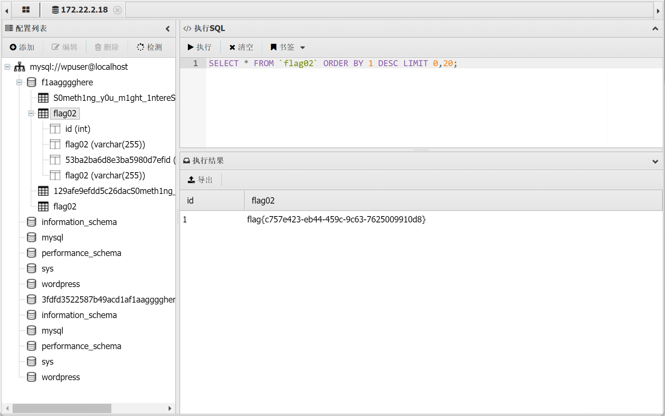Image resolution: width=665 pixels, height=416 pixels.
Task: Collapse the 执行SQL panel
Action: coord(655,28)
